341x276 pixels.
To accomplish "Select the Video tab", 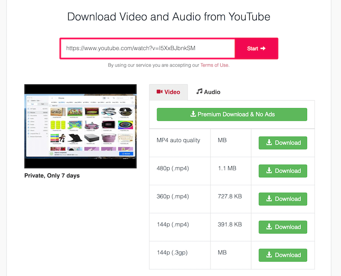I will 168,92.
